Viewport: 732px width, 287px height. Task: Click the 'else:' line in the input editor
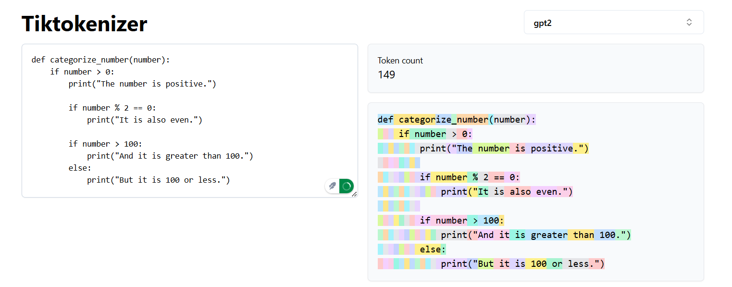point(80,168)
